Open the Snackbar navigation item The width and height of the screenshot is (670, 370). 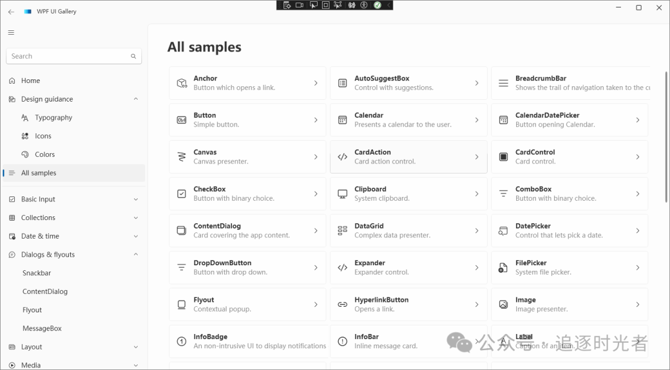coord(37,273)
